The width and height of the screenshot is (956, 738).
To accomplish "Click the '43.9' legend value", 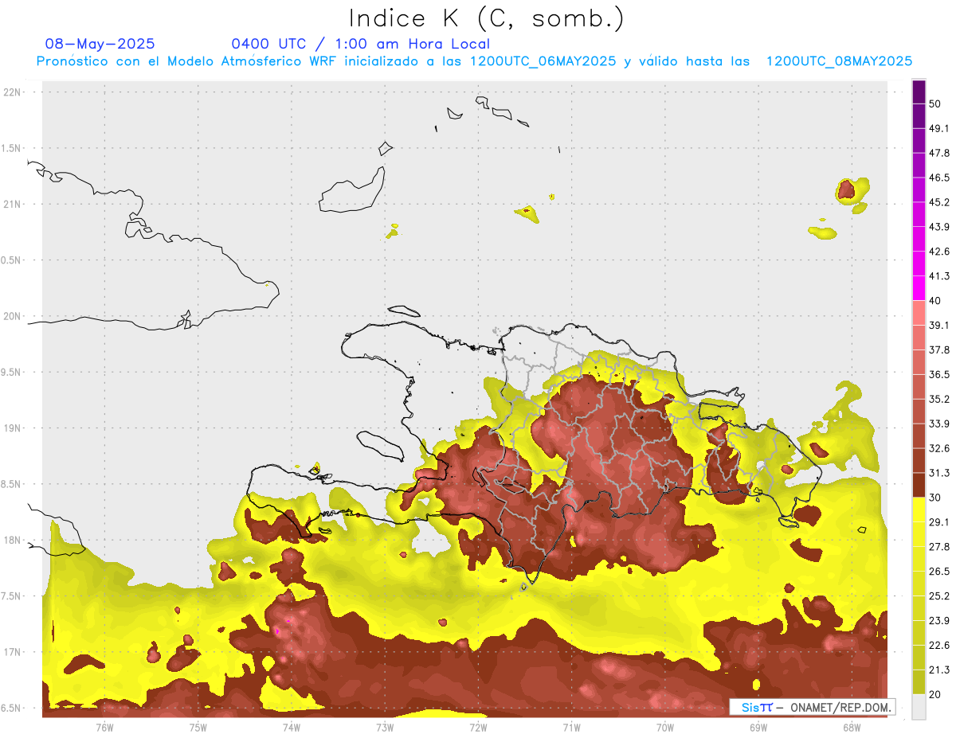I will point(939,227).
